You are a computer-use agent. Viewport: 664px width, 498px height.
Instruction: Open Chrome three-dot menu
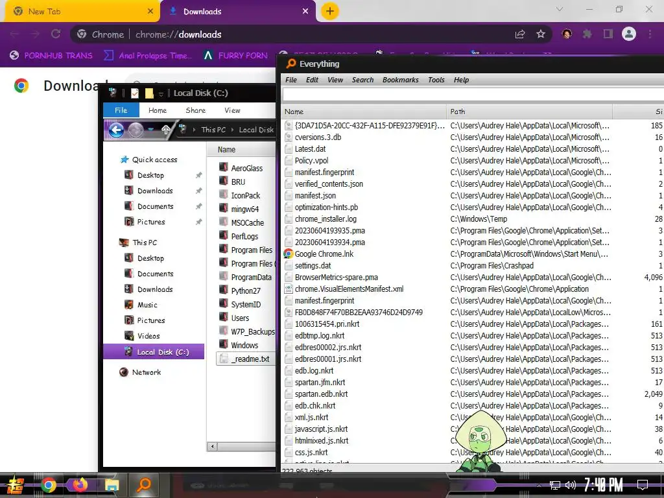click(x=650, y=34)
